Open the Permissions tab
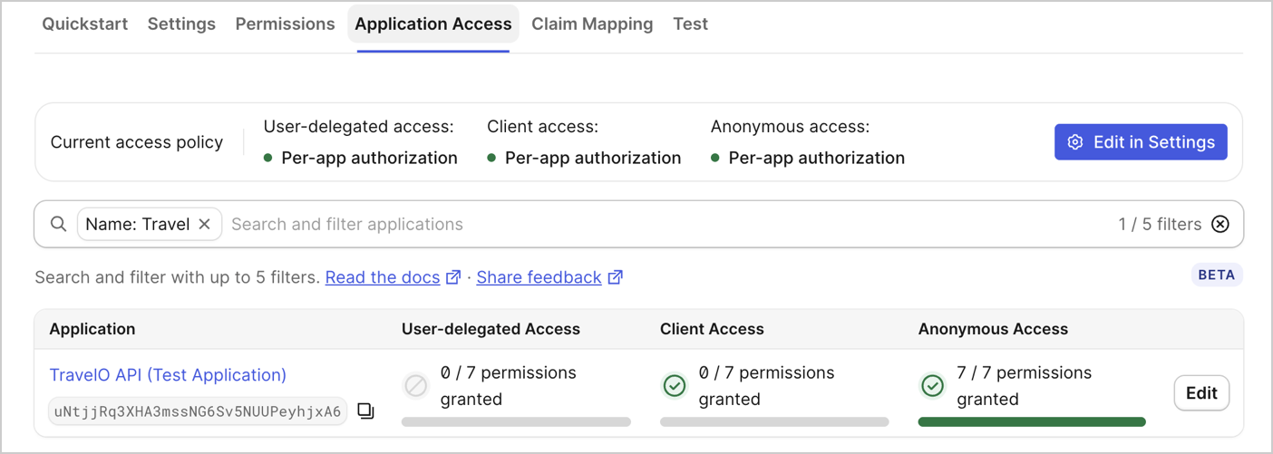This screenshot has width=1273, height=454. click(285, 24)
